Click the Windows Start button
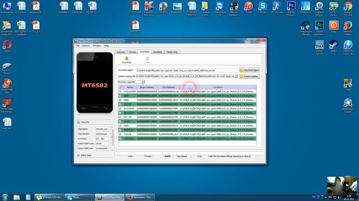The width and height of the screenshot is (359, 201). [5, 197]
